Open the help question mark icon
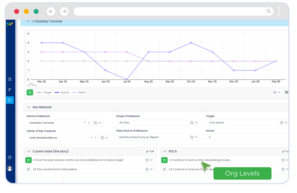The height and width of the screenshot is (193, 297). 10,157
